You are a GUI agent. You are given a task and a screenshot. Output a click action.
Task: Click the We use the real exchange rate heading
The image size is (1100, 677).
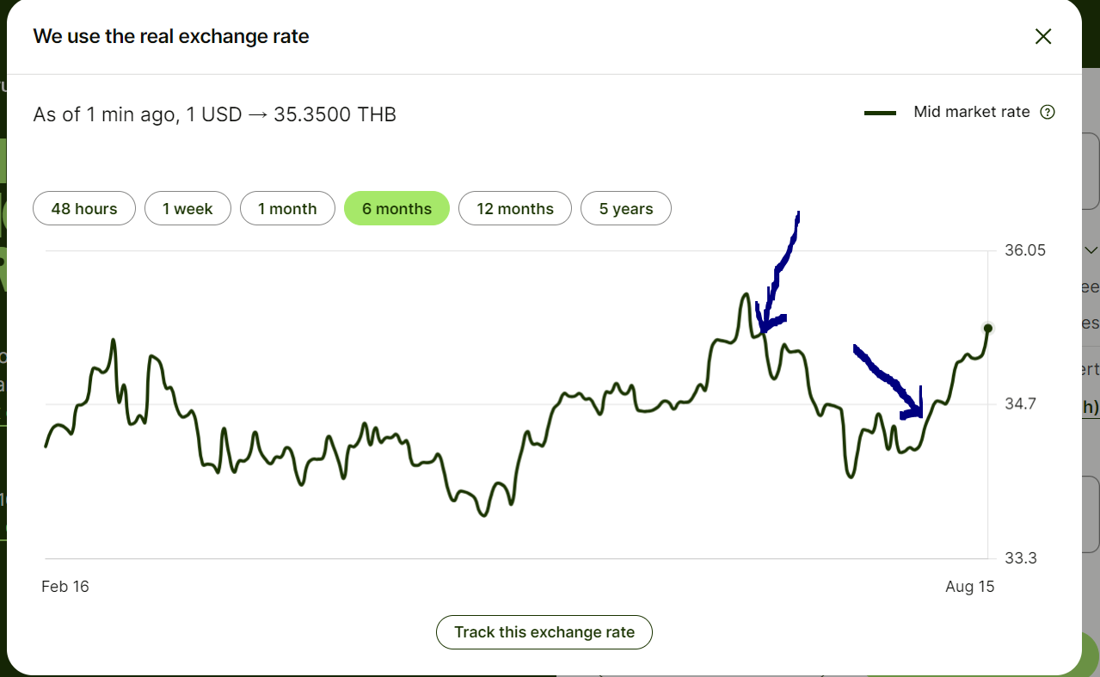point(171,36)
